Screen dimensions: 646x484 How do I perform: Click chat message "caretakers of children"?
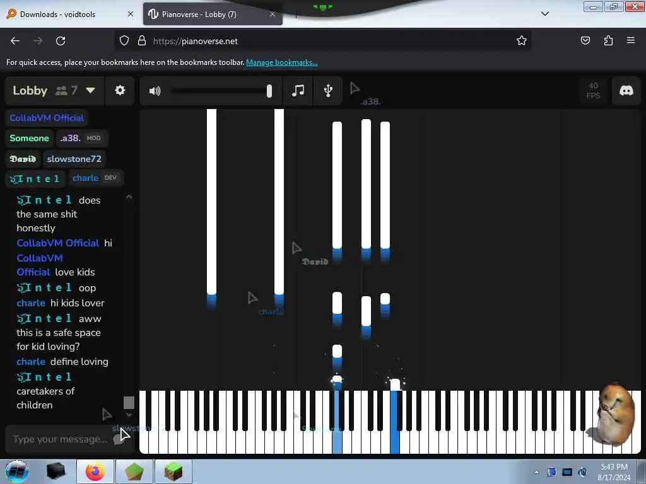[x=45, y=398]
